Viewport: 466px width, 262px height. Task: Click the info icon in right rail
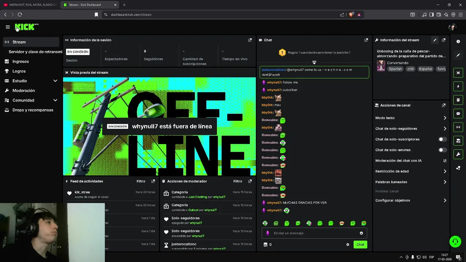(x=458, y=41)
